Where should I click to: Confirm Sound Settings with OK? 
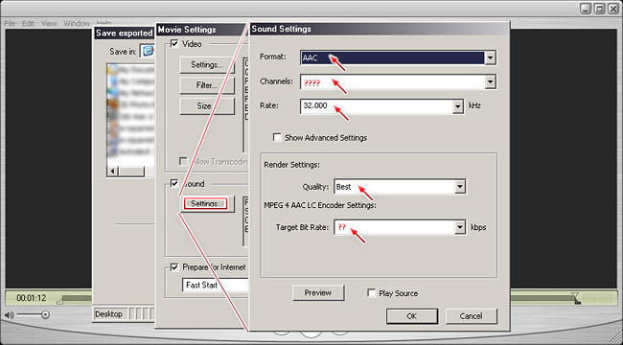point(412,316)
